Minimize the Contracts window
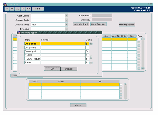The height and width of the screenshot is (115, 158). point(148,4)
